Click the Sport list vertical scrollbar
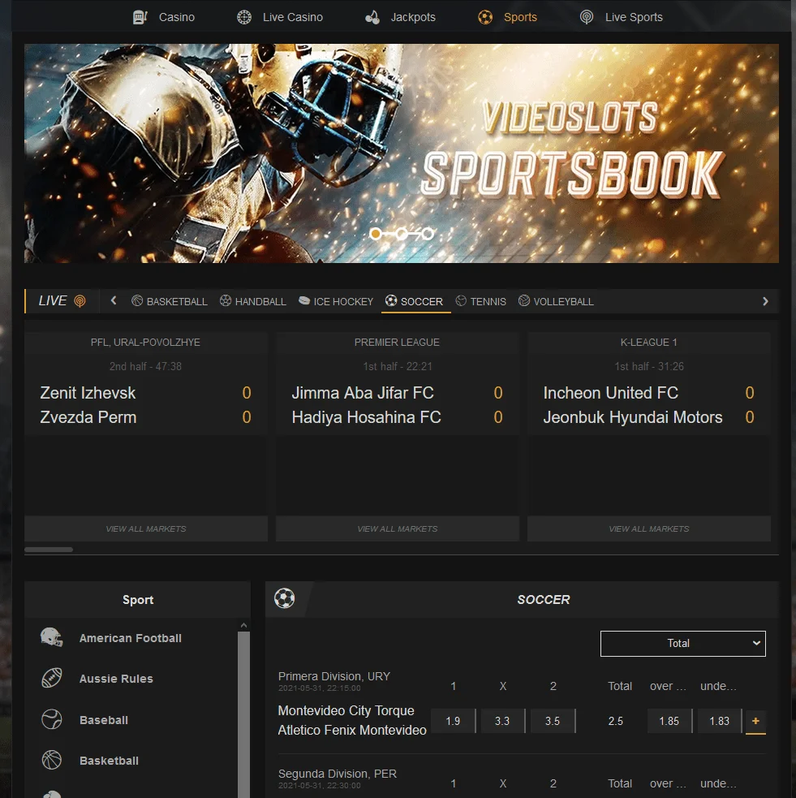Viewport: 796px width, 798px height. click(x=243, y=713)
